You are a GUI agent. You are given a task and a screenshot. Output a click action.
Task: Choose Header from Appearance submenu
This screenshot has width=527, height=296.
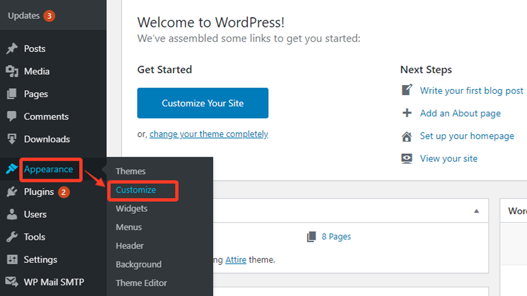pyautogui.click(x=130, y=245)
